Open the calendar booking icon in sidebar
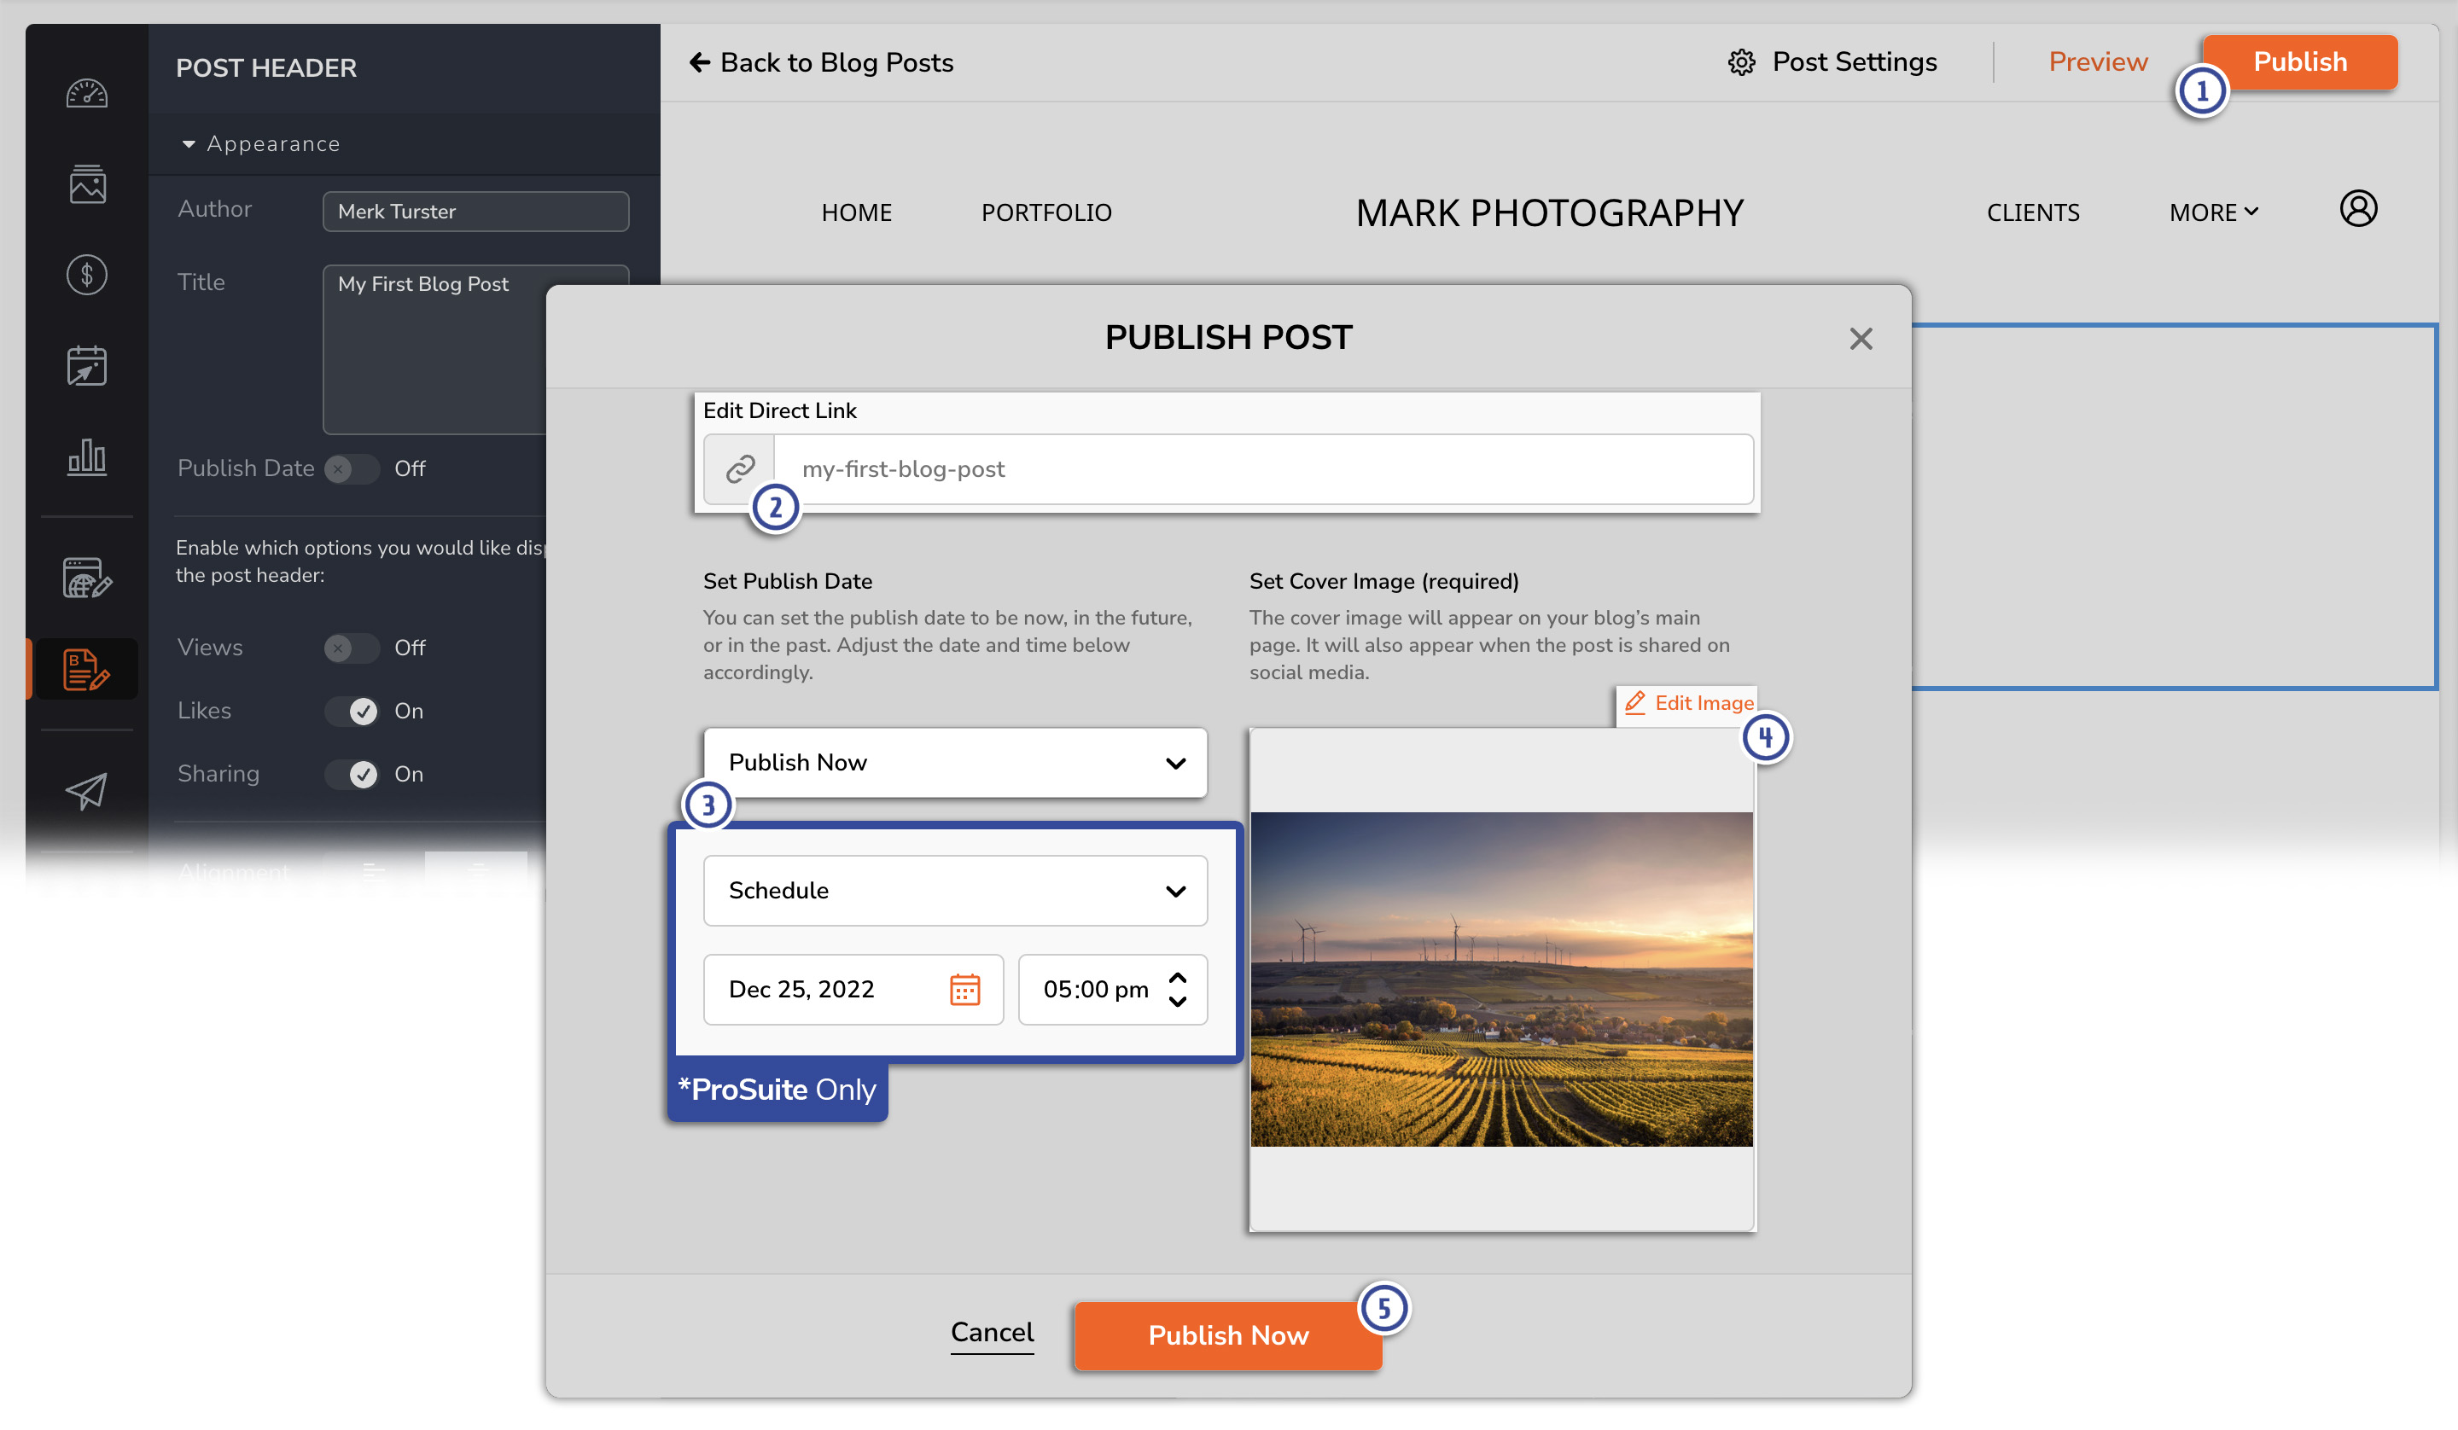The height and width of the screenshot is (1430, 2458). [87, 366]
